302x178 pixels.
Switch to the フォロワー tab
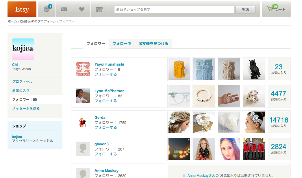click(x=96, y=44)
